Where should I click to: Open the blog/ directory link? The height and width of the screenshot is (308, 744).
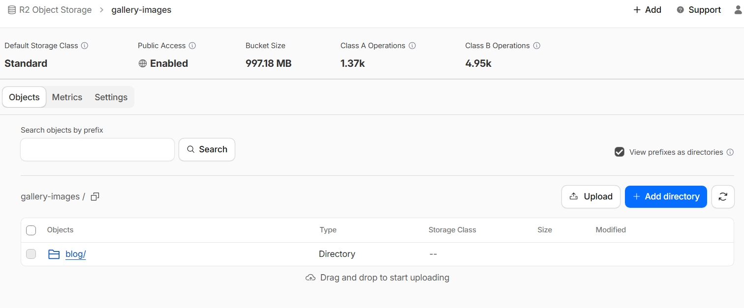[x=76, y=254]
